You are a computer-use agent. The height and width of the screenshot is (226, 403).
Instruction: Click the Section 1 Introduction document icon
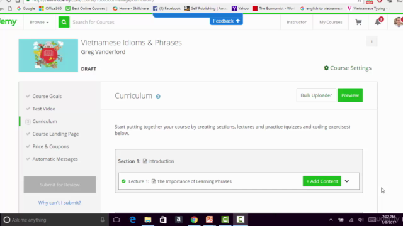tap(145, 161)
